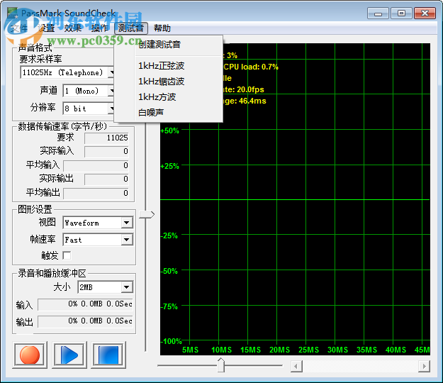Open the 操作 menu
This screenshot has height=383, width=443.
click(100, 28)
